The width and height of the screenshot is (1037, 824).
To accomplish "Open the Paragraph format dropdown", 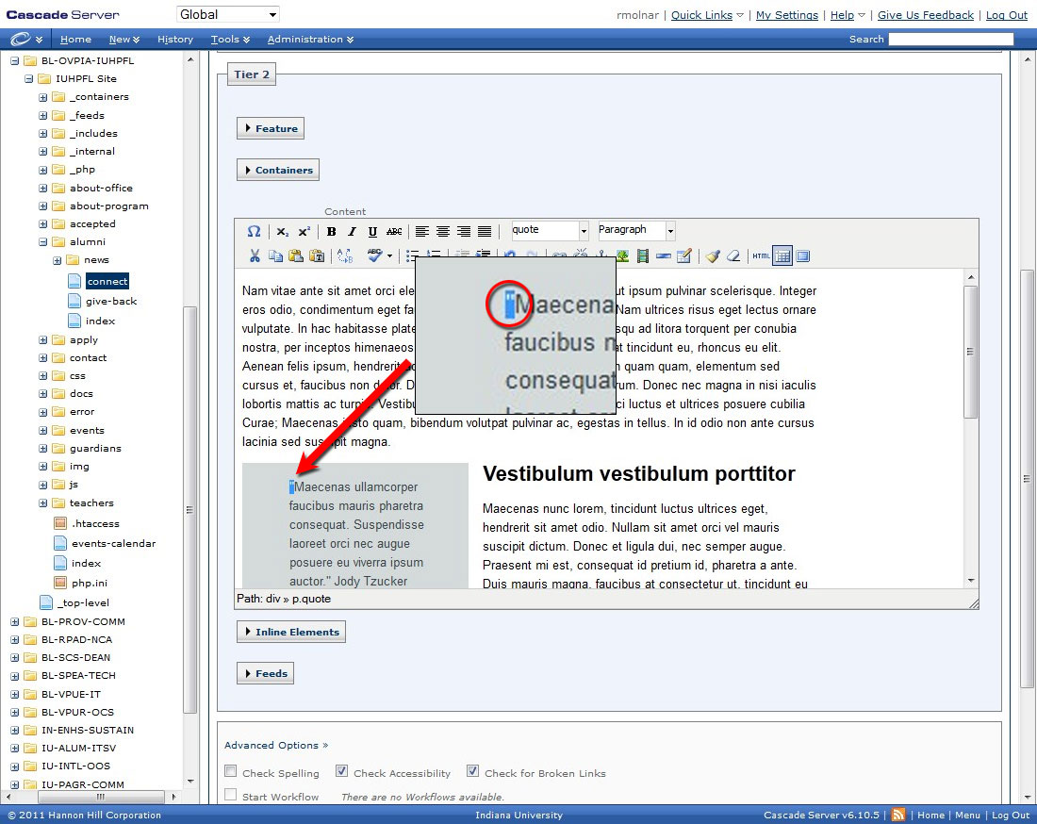I will coord(670,231).
